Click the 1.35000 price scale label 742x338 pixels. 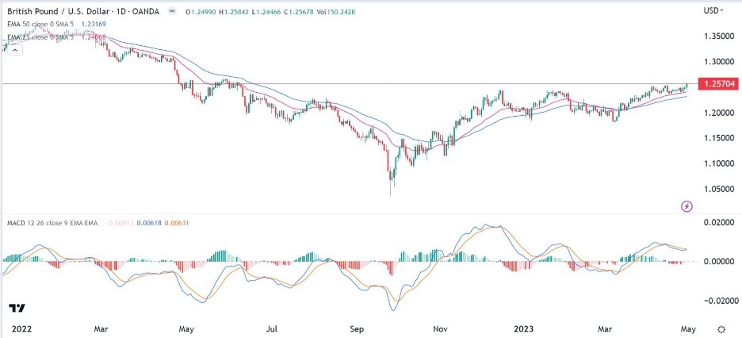point(716,36)
